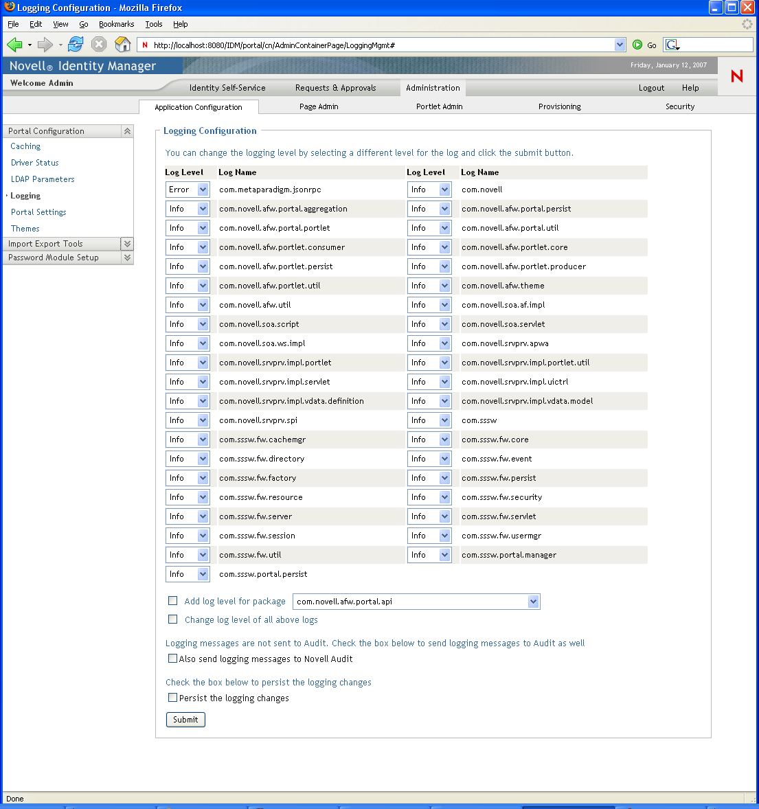Screen dimensions: 759x809
Task: Select the Application Configuration subtab
Action: click(x=199, y=107)
